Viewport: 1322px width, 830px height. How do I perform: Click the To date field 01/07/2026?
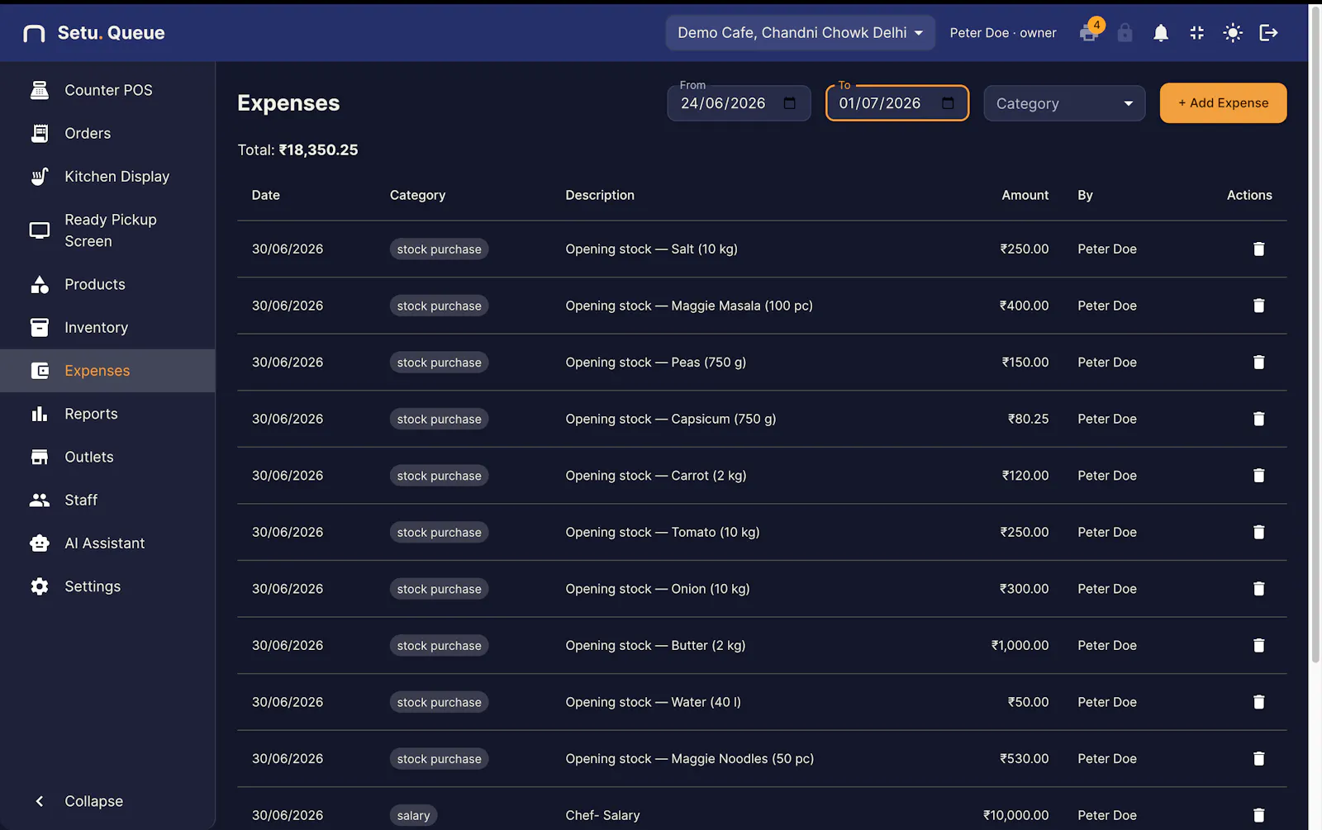click(x=897, y=103)
